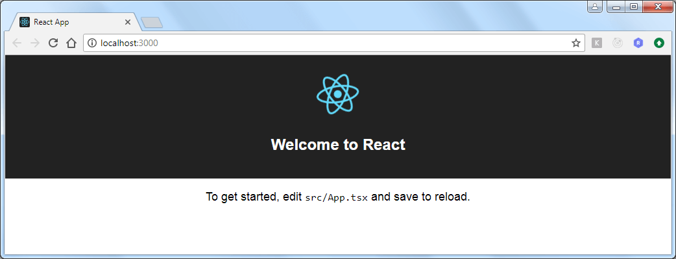The height and width of the screenshot is (259, 676).
Task: Focus the localhost:3000 address bar
Action: pos(334,43)
